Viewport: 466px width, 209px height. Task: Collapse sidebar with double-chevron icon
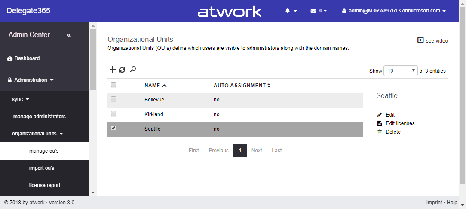69,35
